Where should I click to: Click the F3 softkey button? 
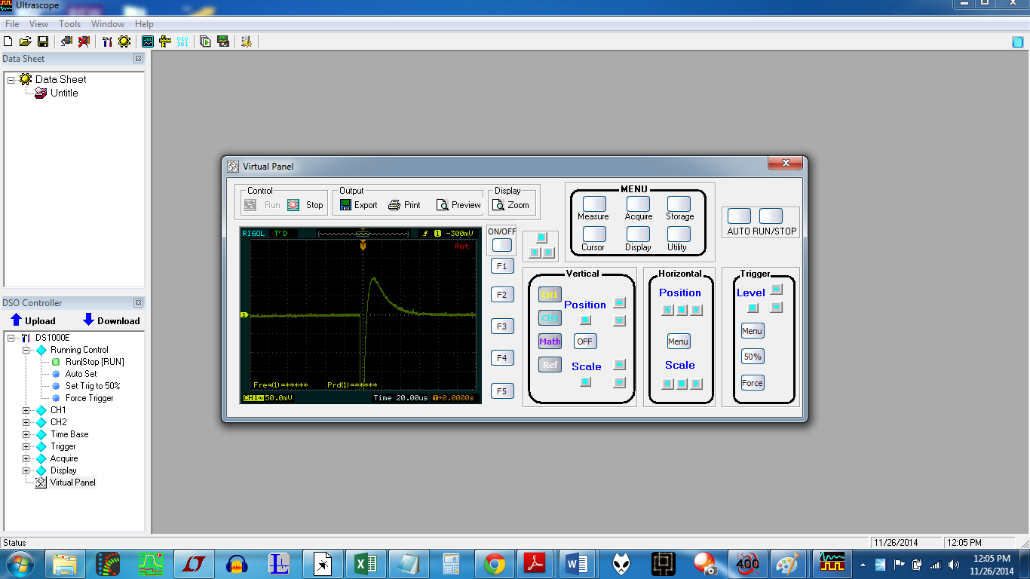tap(501, 326)
